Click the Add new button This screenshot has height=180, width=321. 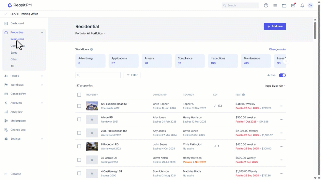point(275,27)
